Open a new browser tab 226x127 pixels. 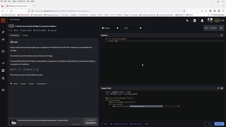tap(34, 6)
